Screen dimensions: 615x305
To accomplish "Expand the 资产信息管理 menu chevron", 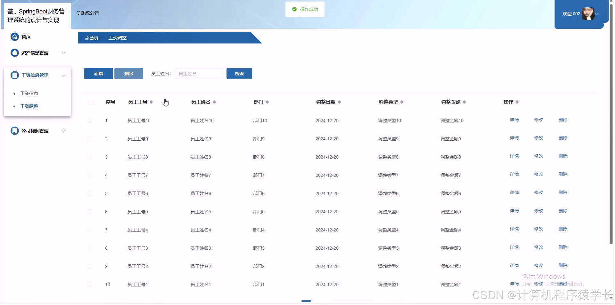I will pyautogui.click(x=63, y=53).
